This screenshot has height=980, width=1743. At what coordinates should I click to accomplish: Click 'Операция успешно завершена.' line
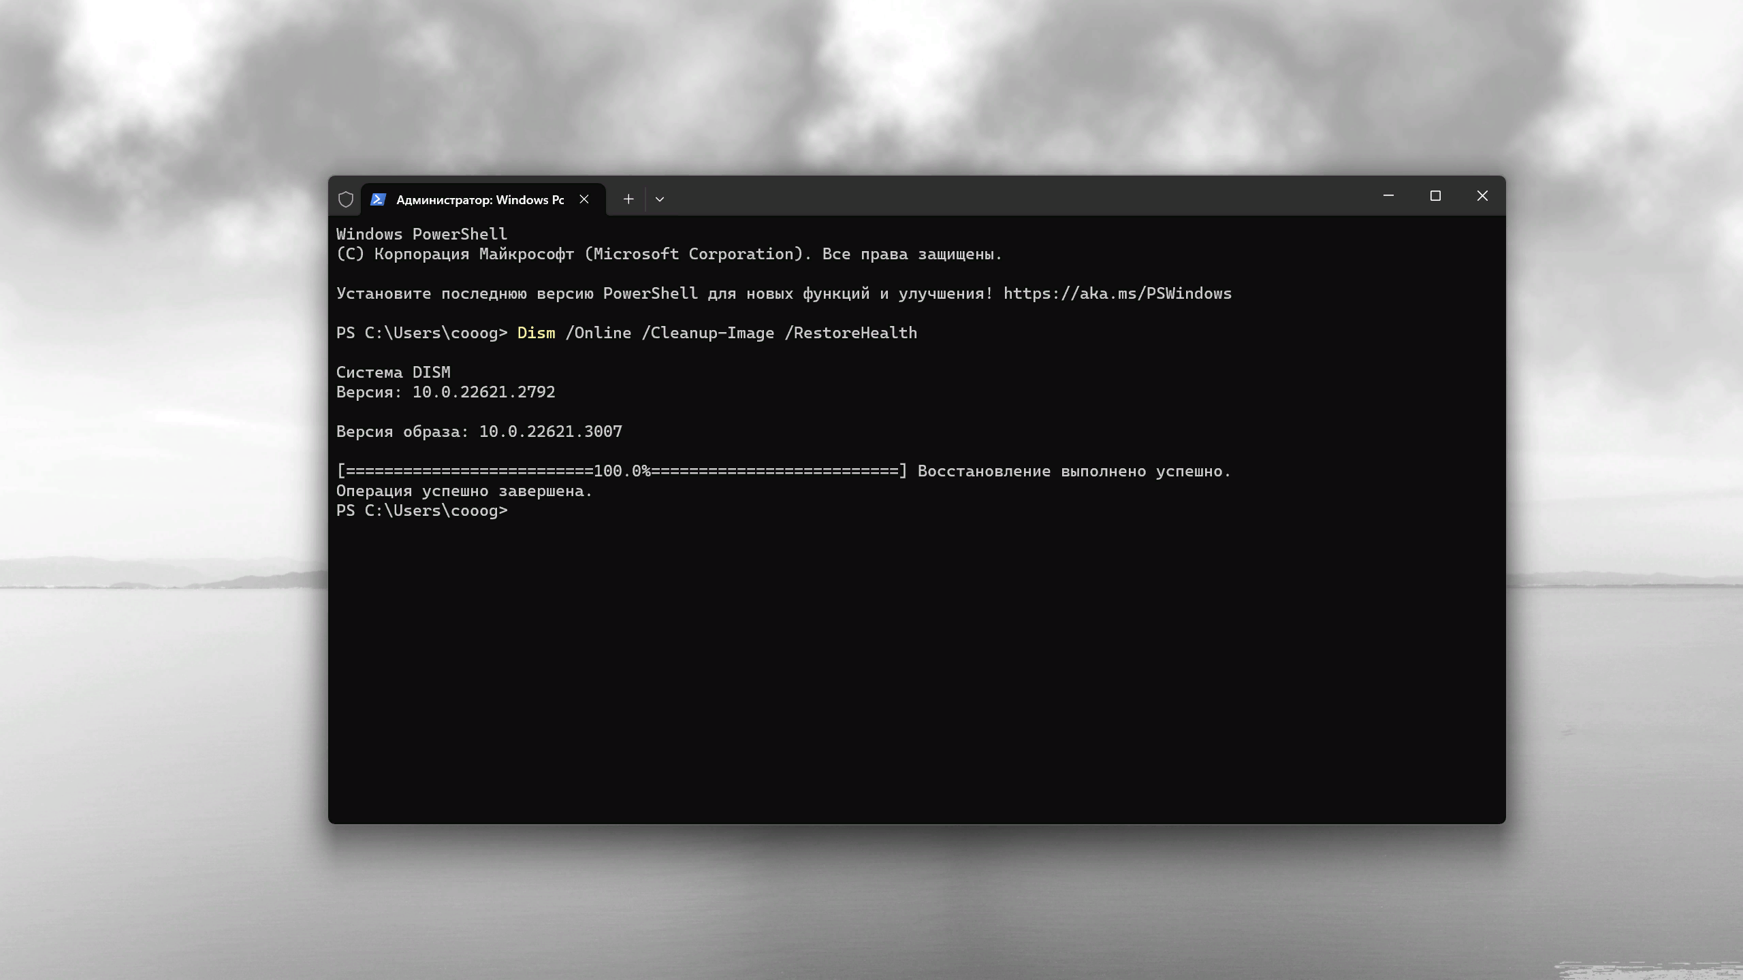(x=464, y=491)
